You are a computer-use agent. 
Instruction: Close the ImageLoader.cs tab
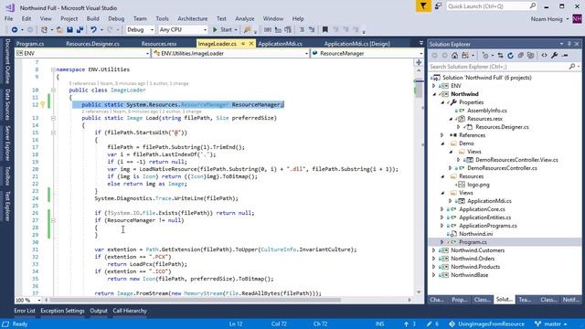(x=251, y=44)
